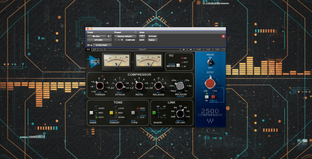Click the NEW type LED
312x159 pixels.
pyautogui.click(x=138, y=108)
